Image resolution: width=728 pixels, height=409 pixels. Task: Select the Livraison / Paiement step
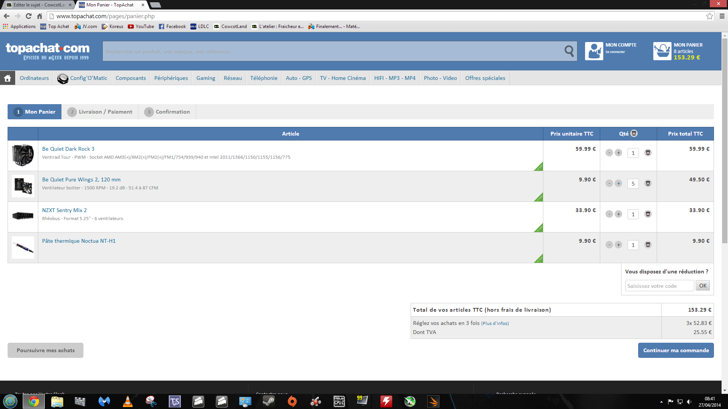coord(100,112)
